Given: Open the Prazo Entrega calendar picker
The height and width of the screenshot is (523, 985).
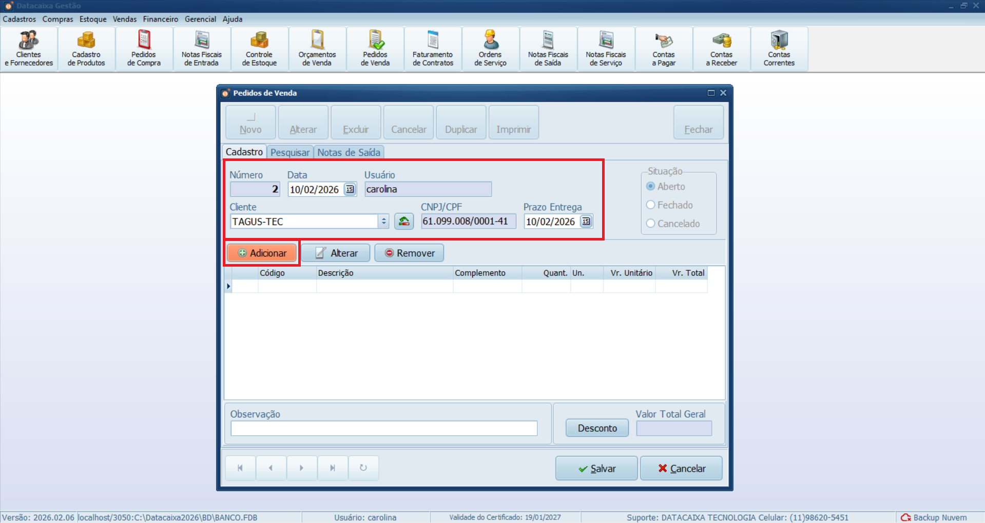Looking at the screenshot, I should (x=586, y=222).
